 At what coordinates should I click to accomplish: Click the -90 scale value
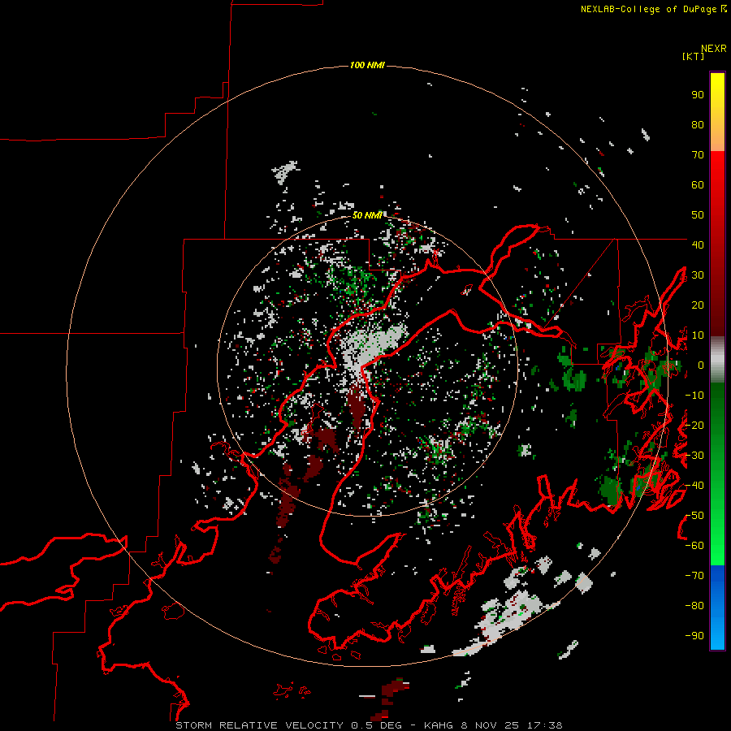click(694, 635)
